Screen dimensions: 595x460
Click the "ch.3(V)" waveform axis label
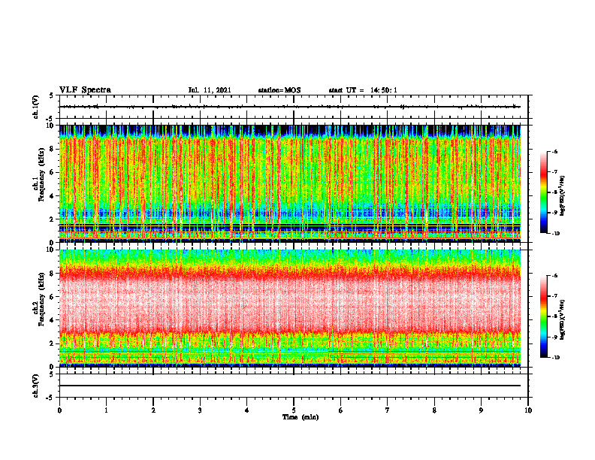(x=36, y=386)
